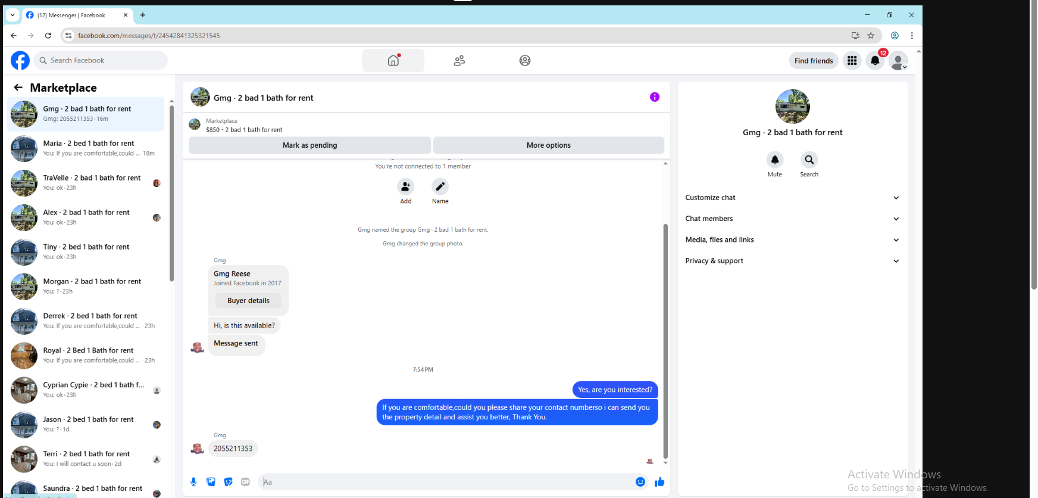This screenshot has width=1038, height=498.
Task: Click the Add member icon
Action: tap(406, 186)
